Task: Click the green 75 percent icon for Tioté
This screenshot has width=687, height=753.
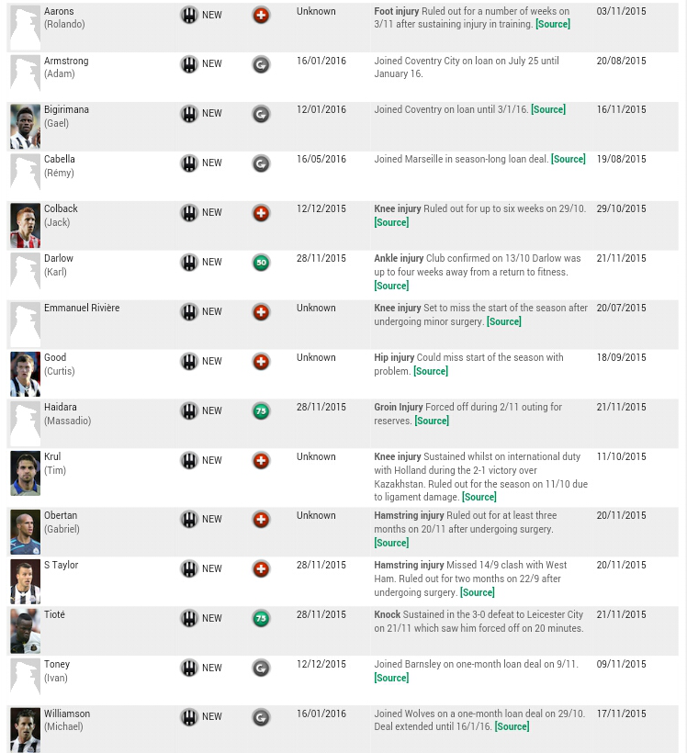Action: [x=261, y=619]
